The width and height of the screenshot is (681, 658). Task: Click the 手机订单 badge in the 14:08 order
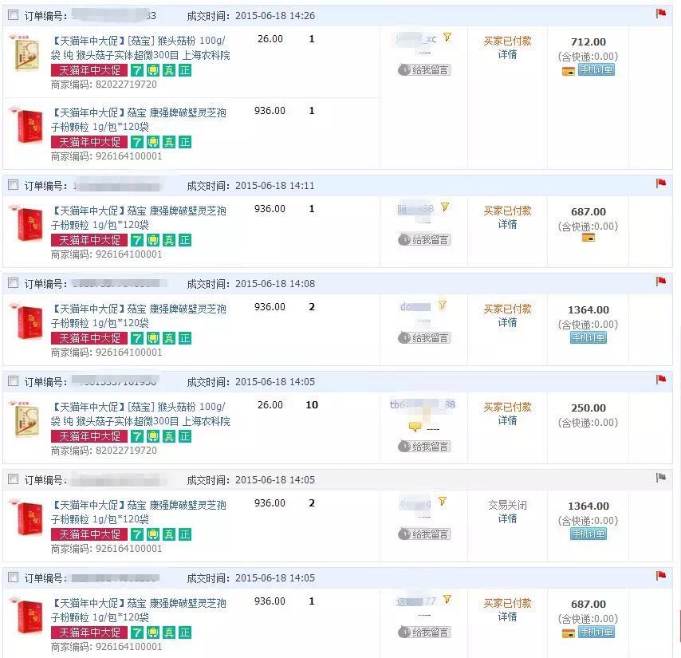588,337
